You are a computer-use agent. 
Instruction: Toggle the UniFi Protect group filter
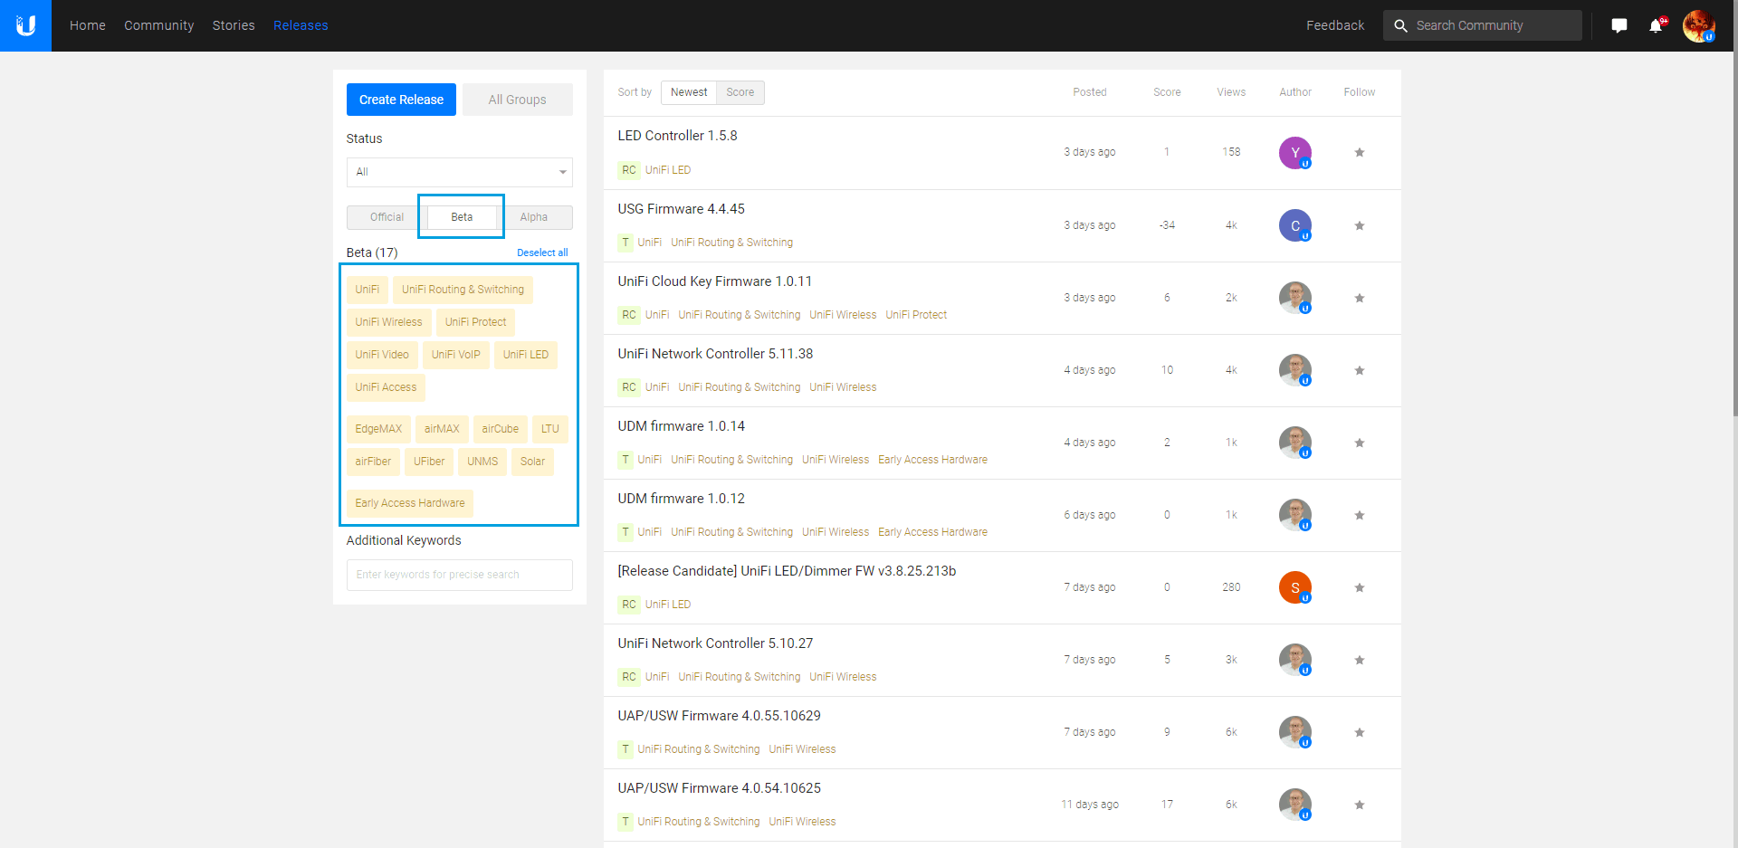tap(475, 322)
